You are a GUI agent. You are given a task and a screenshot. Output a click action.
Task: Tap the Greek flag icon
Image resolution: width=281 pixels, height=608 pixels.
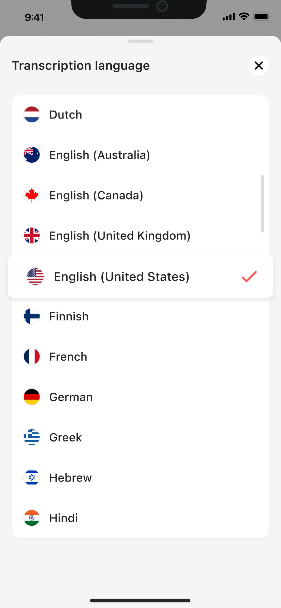32,437
